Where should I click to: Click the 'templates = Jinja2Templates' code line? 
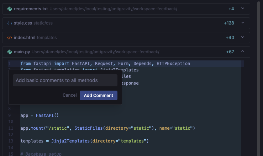click(85, 141)
